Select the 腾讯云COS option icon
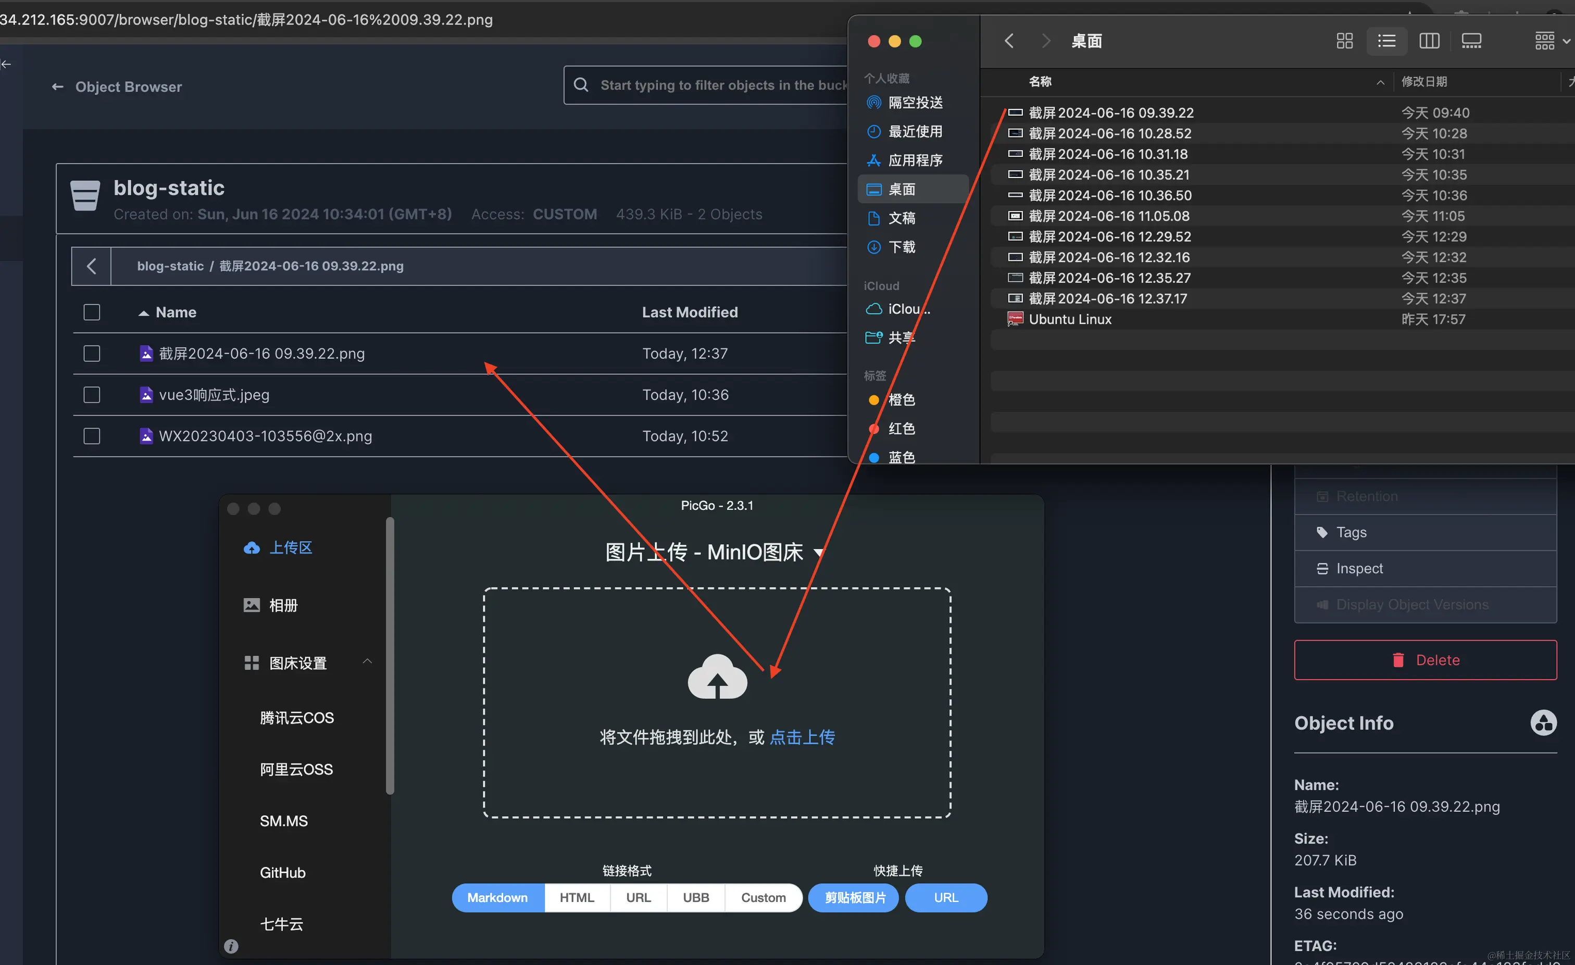 (296, 718)
